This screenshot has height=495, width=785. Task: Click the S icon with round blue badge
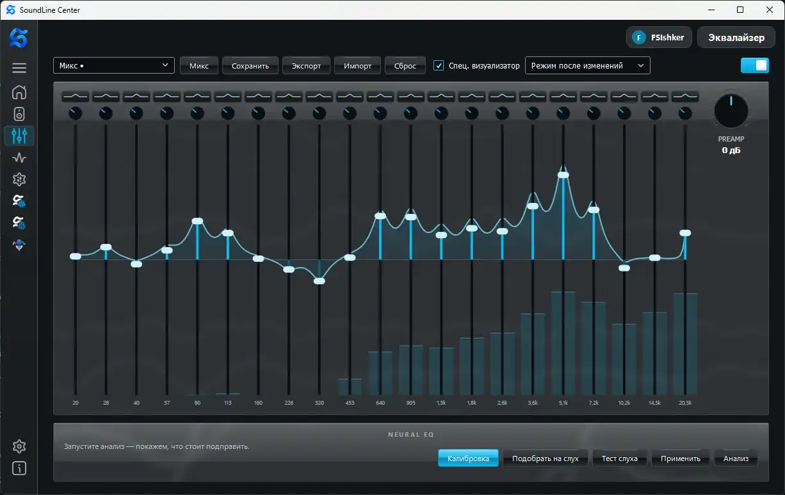pos(19,223)
